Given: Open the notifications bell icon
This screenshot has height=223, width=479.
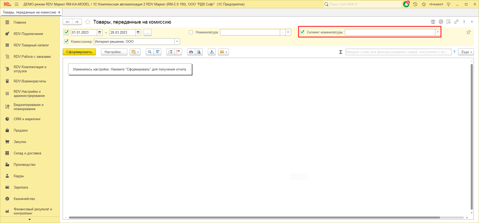Looking at the screenshot, I should (x=406, y=4).
